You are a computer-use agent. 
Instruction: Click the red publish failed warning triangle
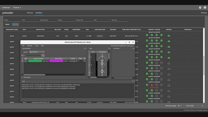(x=152, y=85)
